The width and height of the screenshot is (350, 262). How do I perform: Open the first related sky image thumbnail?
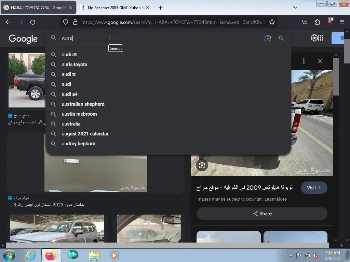point(228,237)
